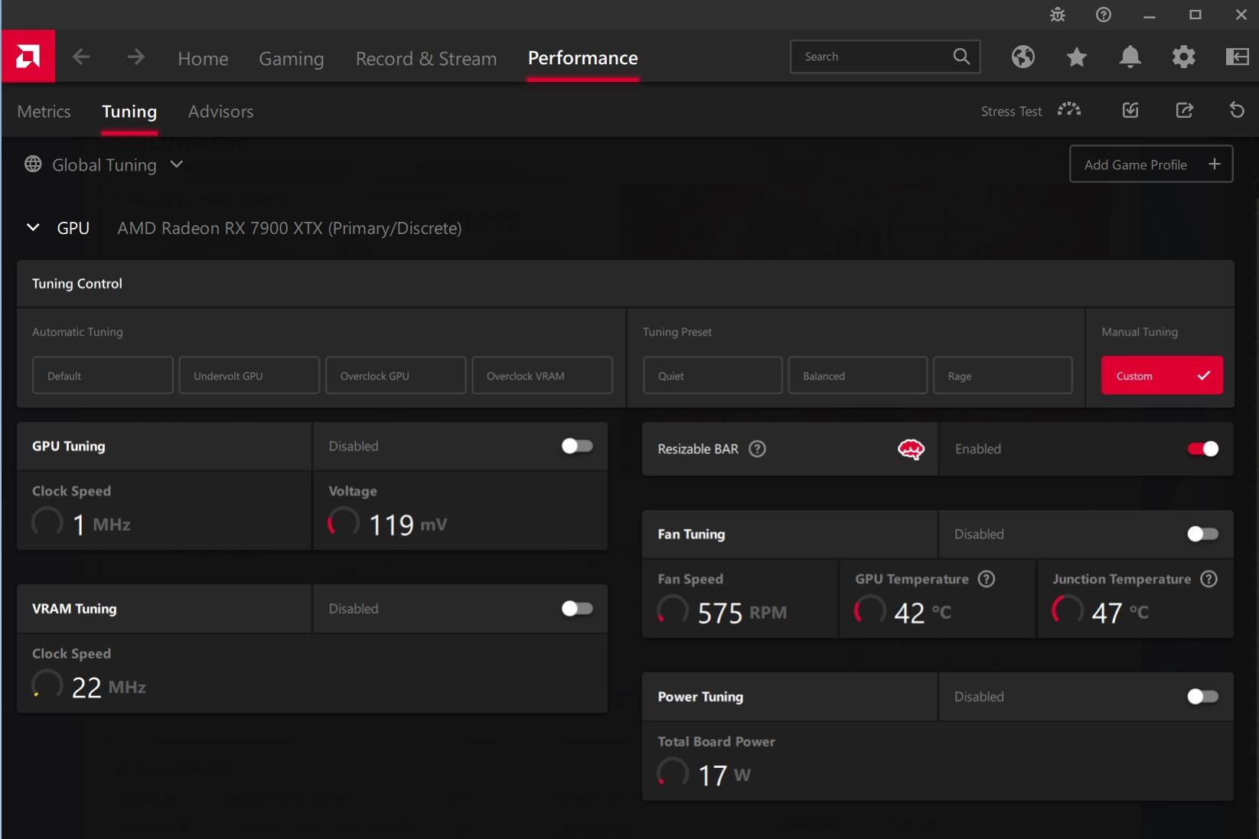This screenshot has height=839, width=1259.
Task: Maximize the AMD Software window
Action: point(1195,15)
